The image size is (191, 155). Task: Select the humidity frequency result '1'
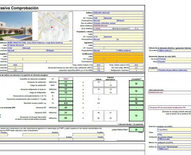tap(66, 99)
